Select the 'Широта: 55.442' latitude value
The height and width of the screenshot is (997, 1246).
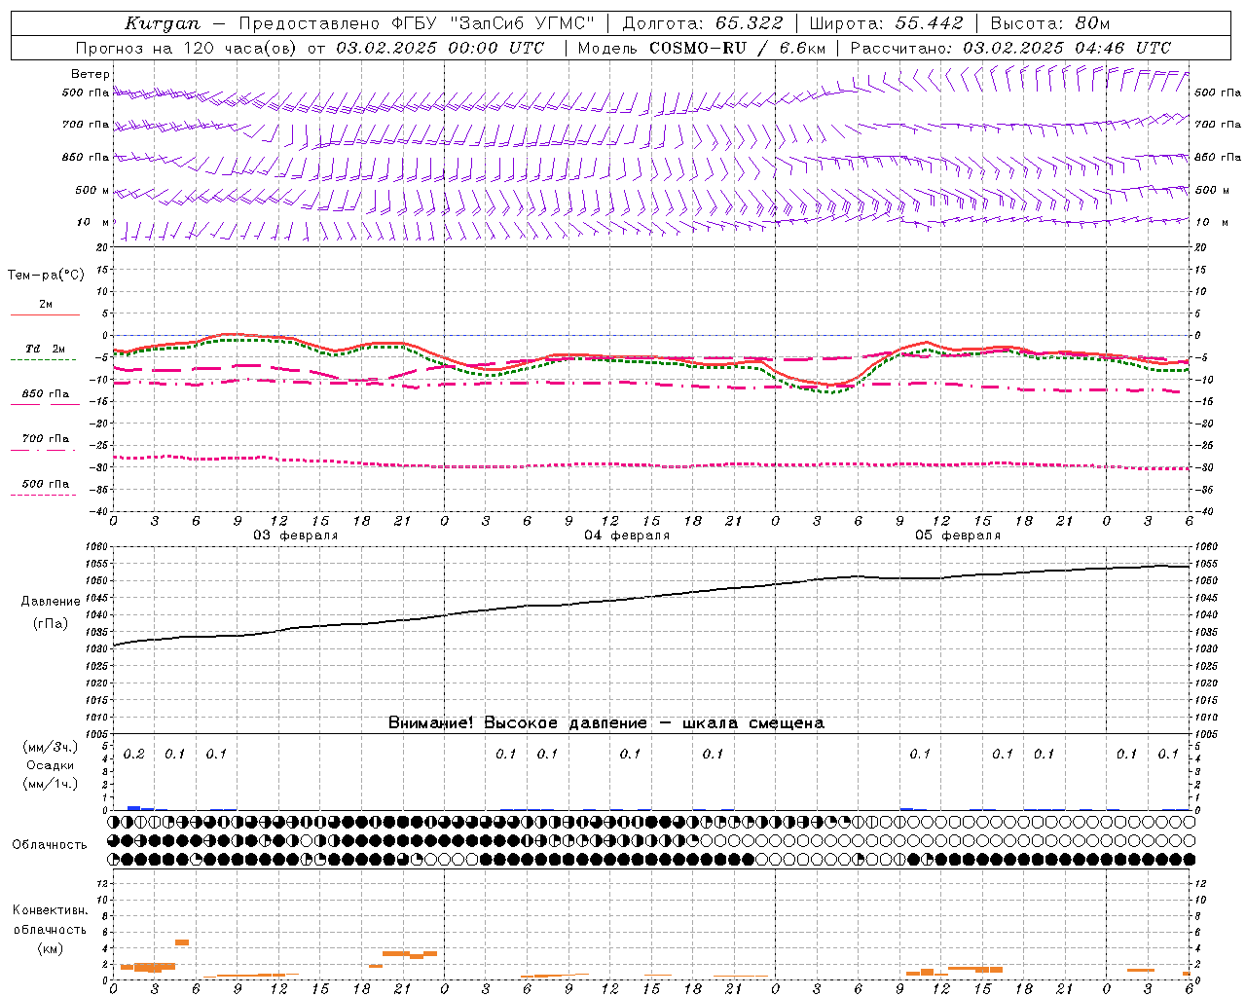click(886, 23)
